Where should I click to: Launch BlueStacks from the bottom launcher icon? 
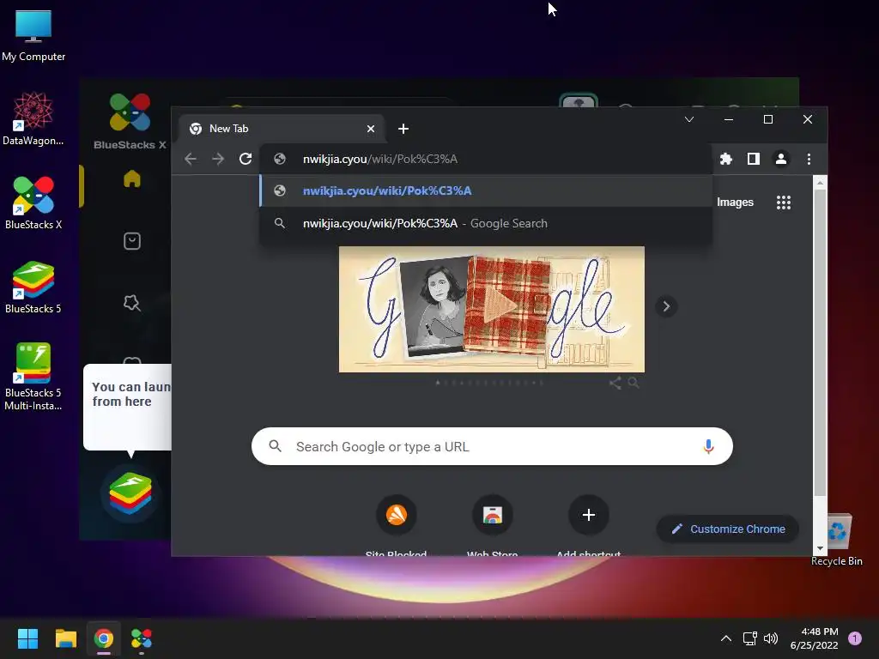pos(130,493)
